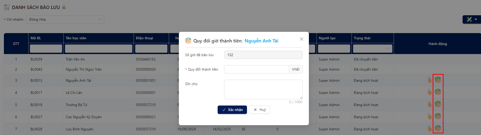Click phone number 0336445152
This screenshot has height=135, width=481.
coord(146,59)
